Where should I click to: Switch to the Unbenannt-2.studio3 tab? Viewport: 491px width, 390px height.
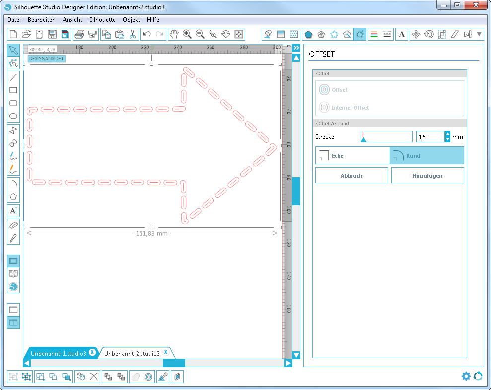point(133,353)
